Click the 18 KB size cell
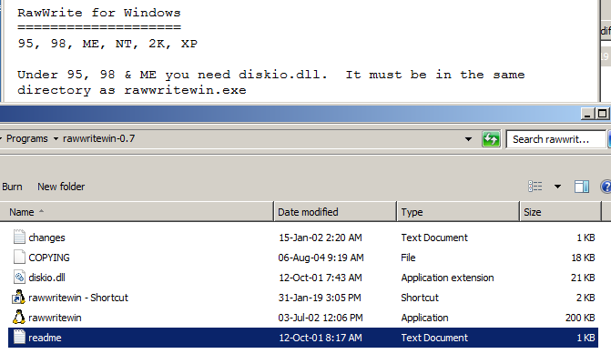Viewport: 611px width, 364px height. (583, 258)
